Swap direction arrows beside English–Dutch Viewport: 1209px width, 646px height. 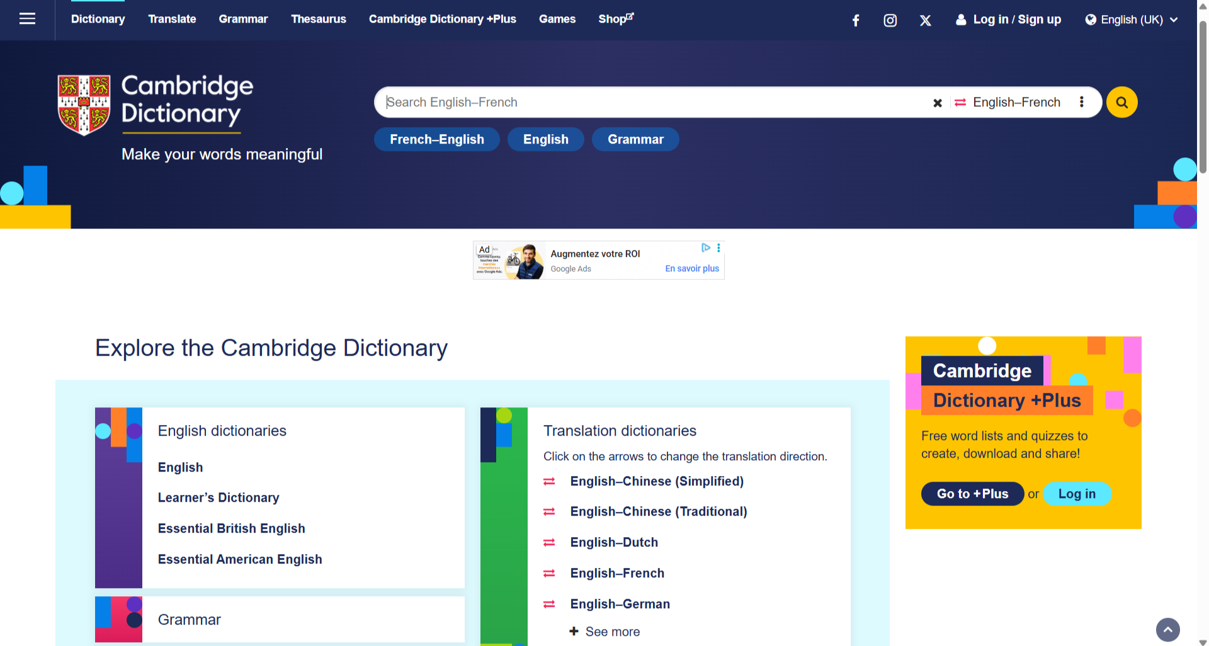pos(549,543)
